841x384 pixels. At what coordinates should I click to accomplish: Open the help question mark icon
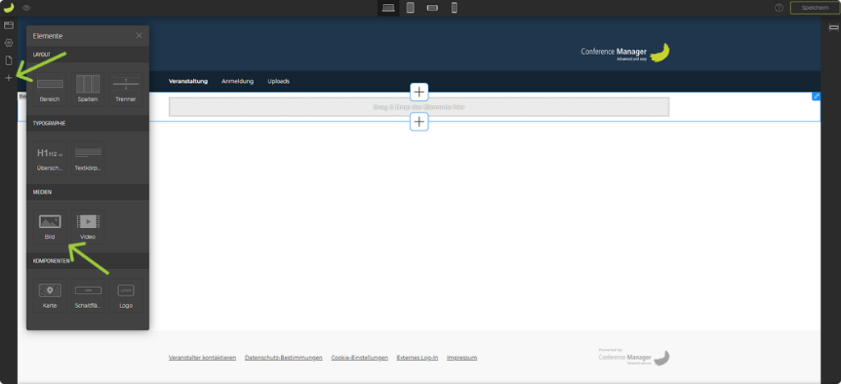[779, 8]
